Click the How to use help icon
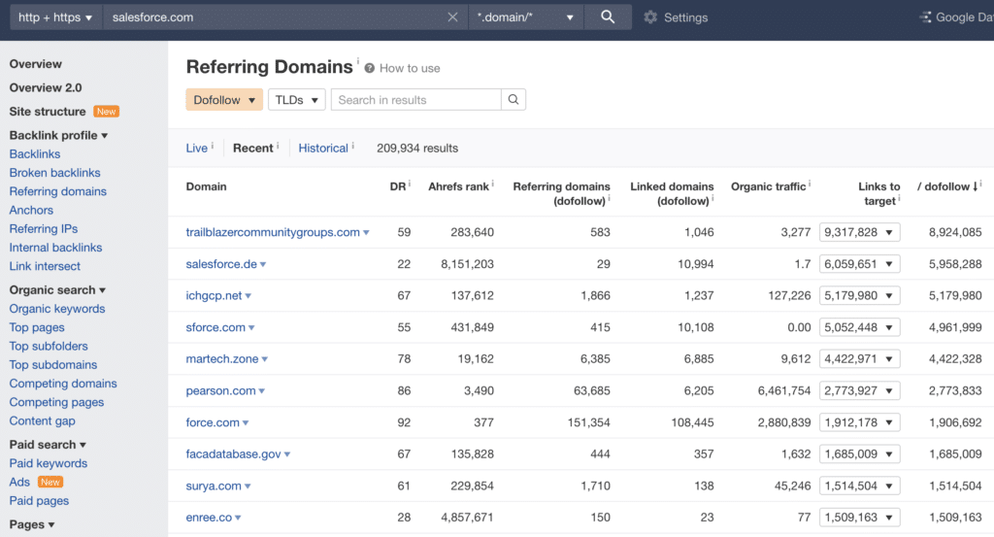Screen dimensions: 994x537 (370, 68)
